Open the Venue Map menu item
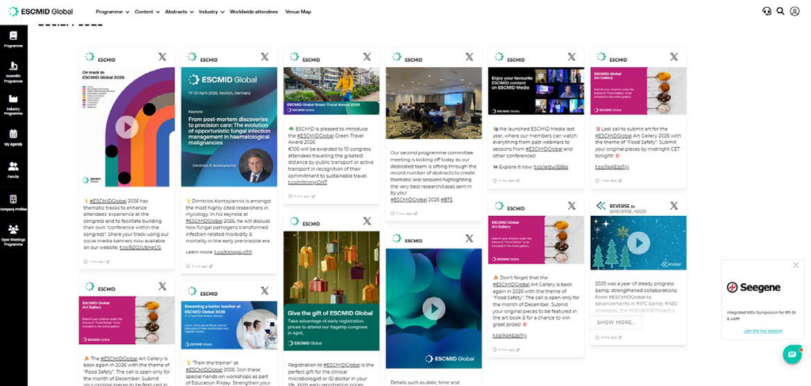This screenshot has width=811, height=386. [x=299, y=11]
